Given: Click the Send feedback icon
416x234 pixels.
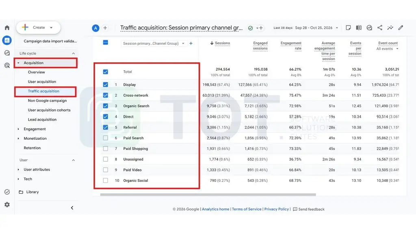Looking at the screenshot, I should (295, 209).
